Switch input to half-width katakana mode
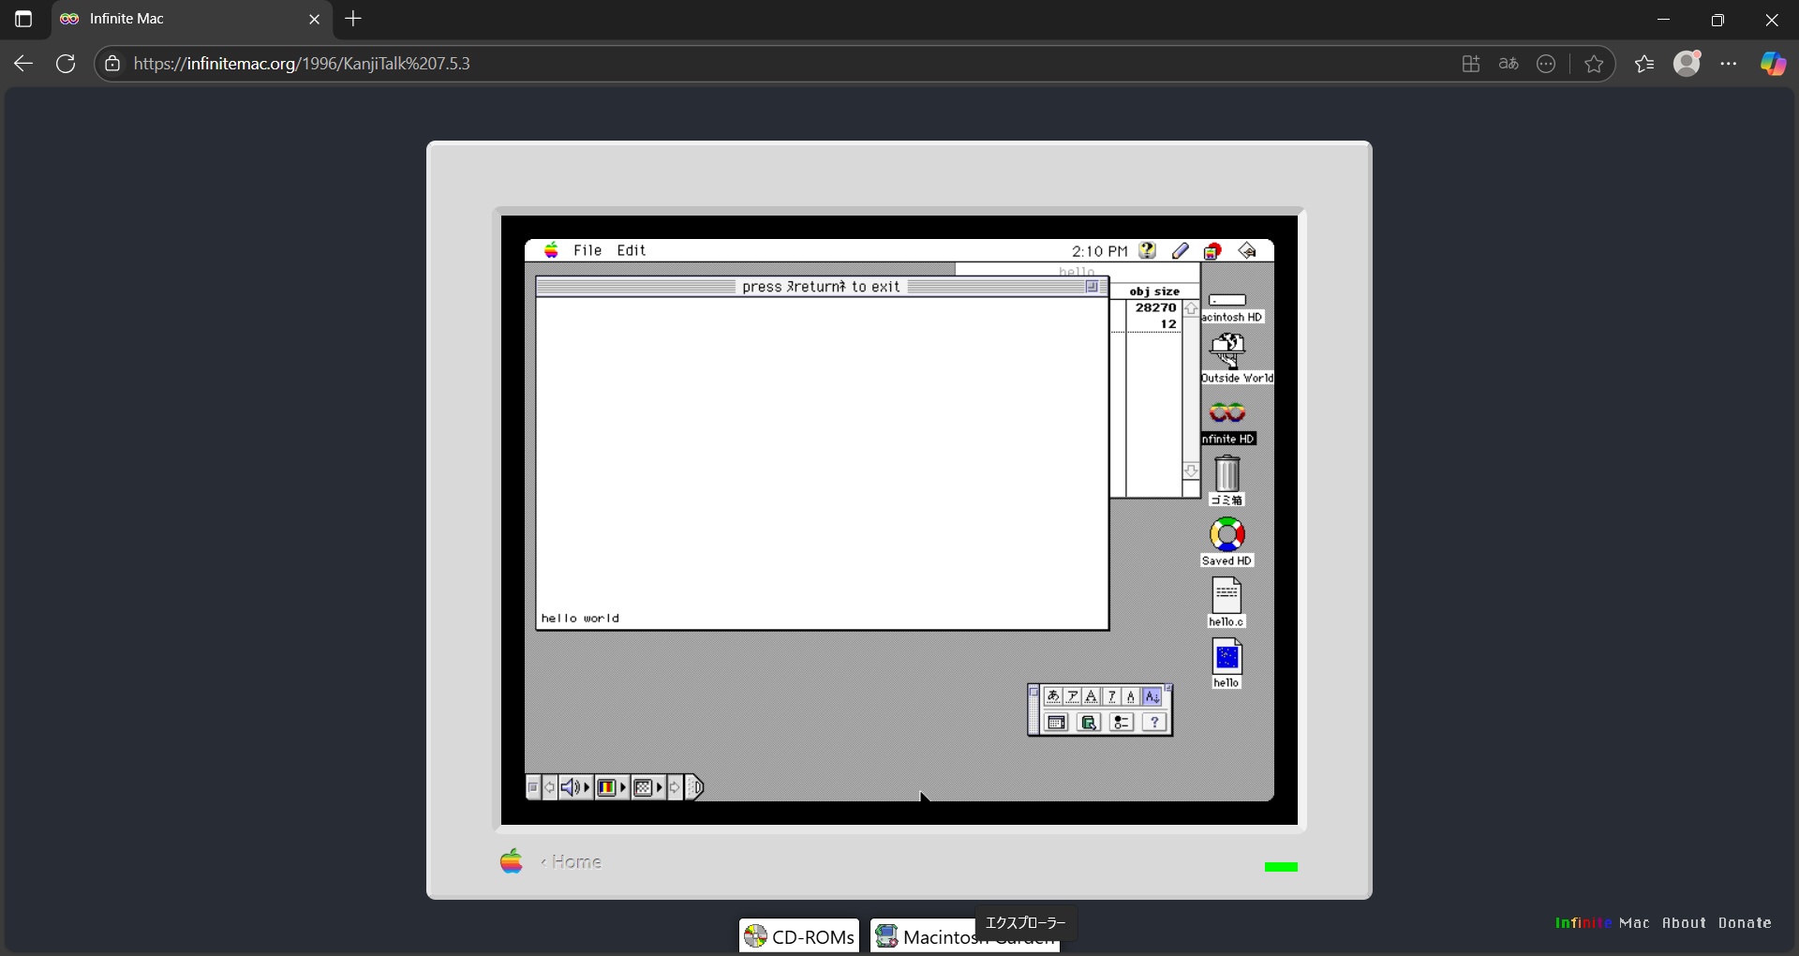The image size is (1799, 956). click(x=1112, y=696)
